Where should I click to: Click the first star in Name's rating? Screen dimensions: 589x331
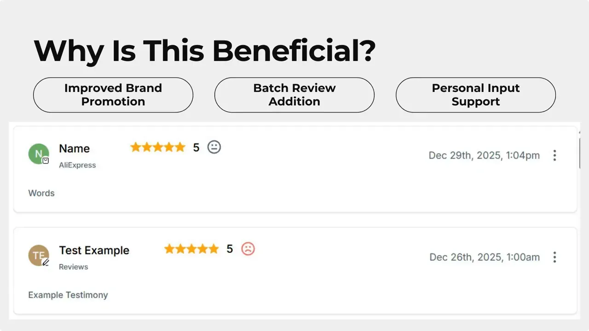tap(135, 147)
